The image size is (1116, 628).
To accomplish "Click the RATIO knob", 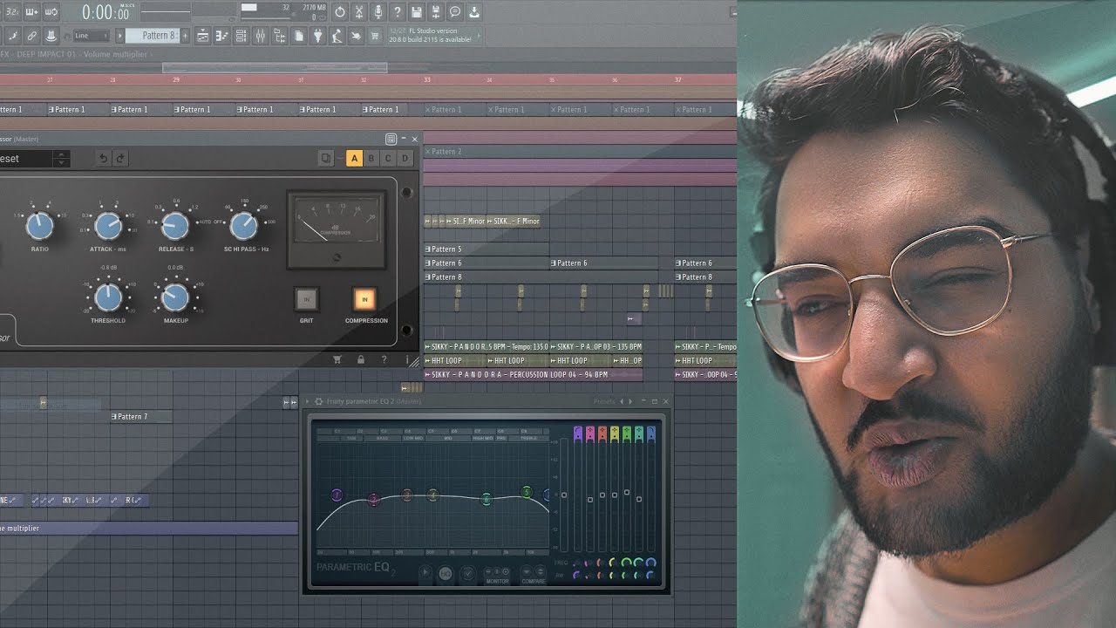I will pyautogui.click(x=39, y=227).
